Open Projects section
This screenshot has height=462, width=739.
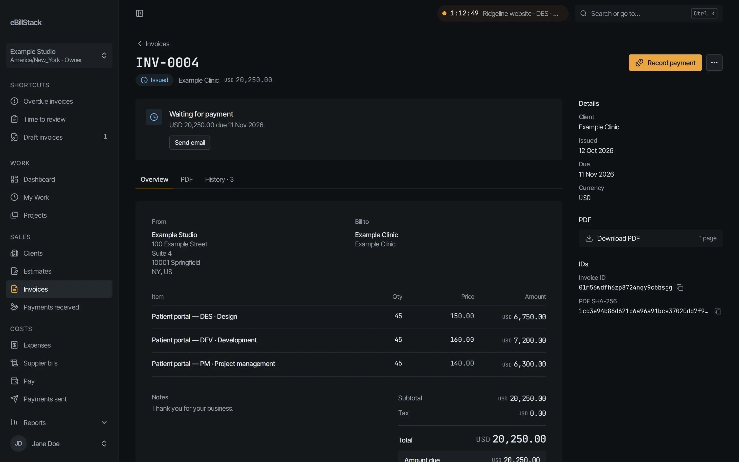(59, 215)
